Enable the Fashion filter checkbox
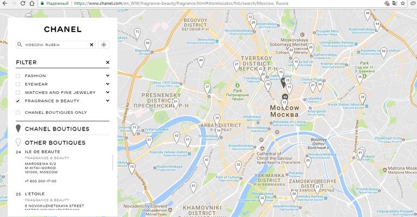This screenshot has width=417, height=217. pyautogui.click(x=18, y=76)
